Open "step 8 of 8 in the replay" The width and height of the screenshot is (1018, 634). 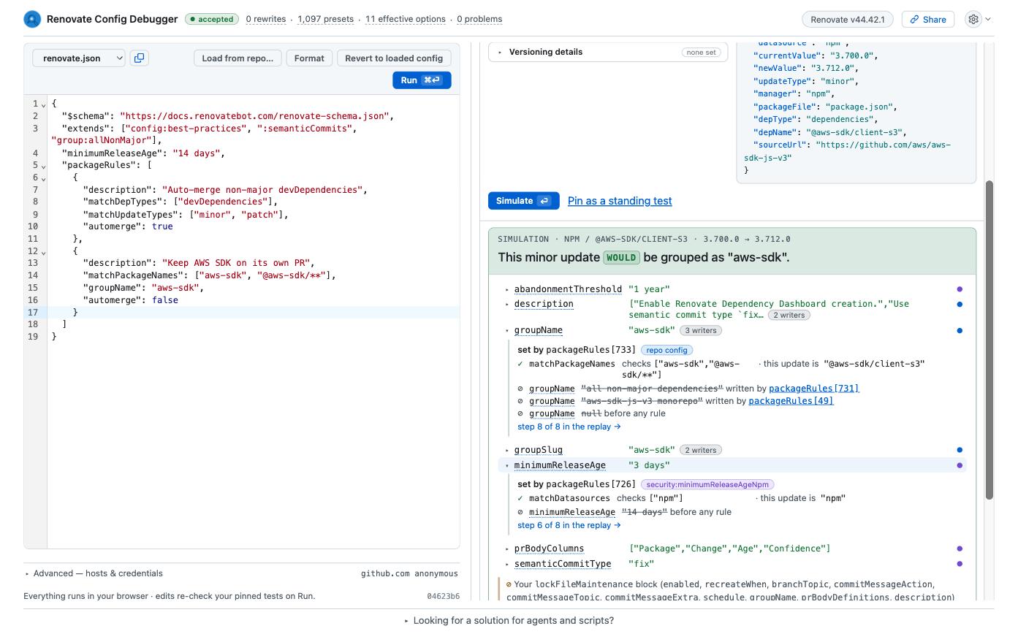[x=569, y=427]
